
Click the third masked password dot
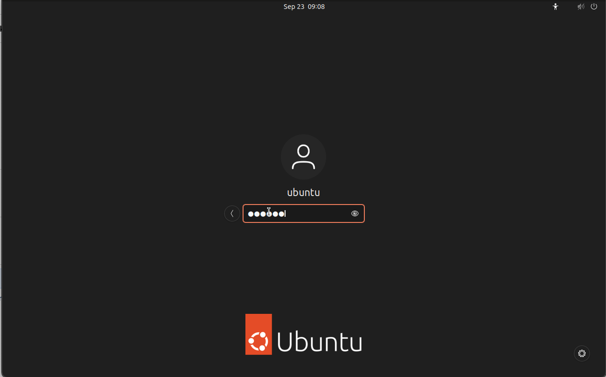[x=263, y=214]
